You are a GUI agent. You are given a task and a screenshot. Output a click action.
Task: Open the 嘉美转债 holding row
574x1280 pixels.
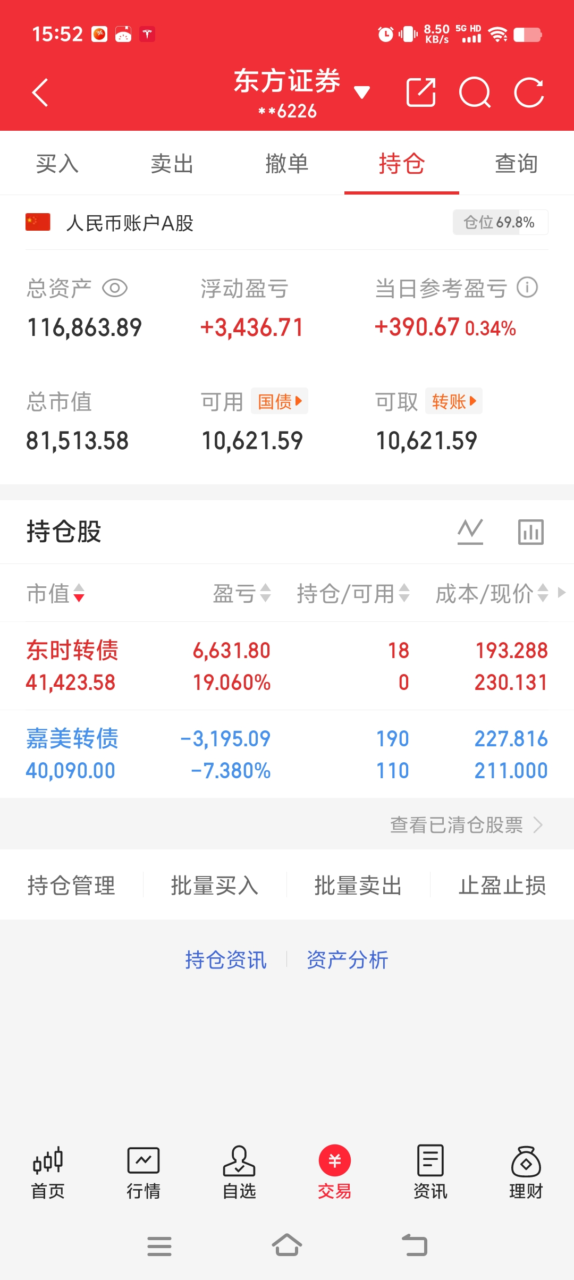tap(287, 754)
